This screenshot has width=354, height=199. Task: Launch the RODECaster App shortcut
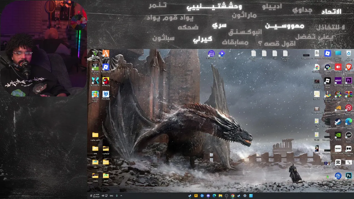[x=348, y=151]
